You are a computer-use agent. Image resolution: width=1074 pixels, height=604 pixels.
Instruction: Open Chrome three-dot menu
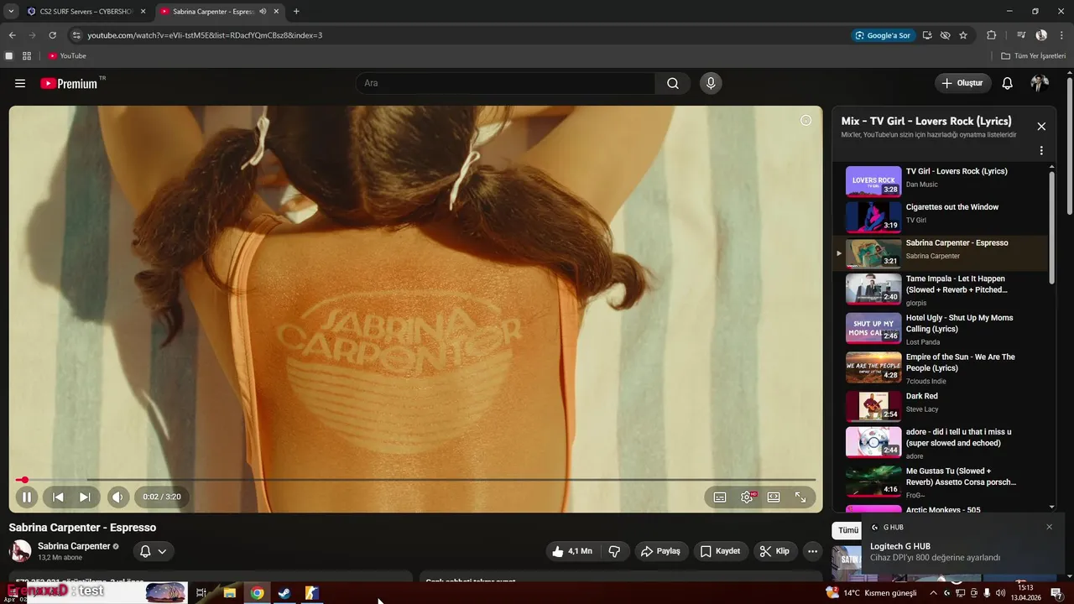point(1061,35)
